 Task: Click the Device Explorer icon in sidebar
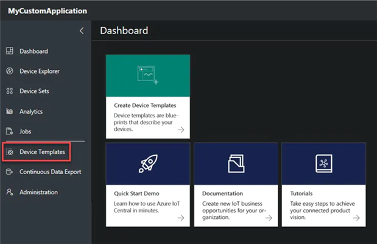tap(10, 71)
